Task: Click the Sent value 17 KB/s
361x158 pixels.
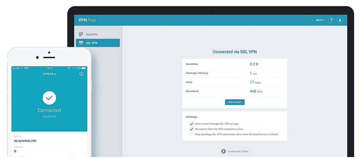Action: click(x=255, y=82)
